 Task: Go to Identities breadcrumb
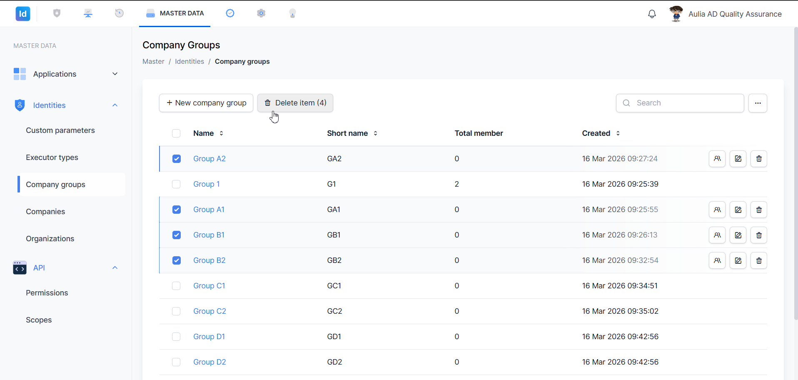[190, 61]
